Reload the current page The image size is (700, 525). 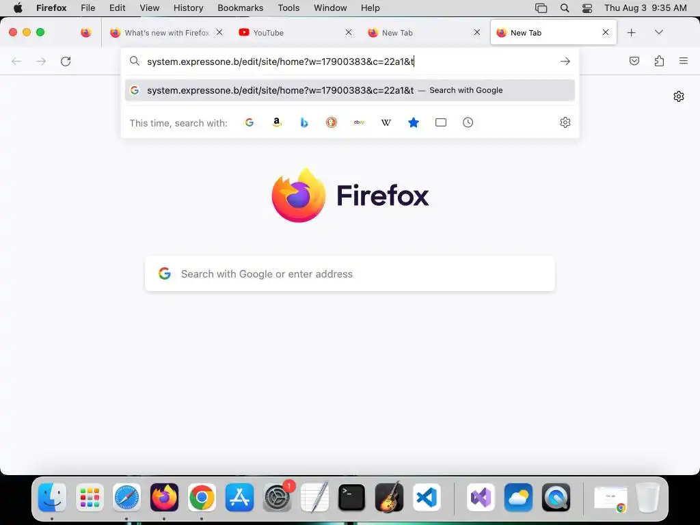(66, 61)
